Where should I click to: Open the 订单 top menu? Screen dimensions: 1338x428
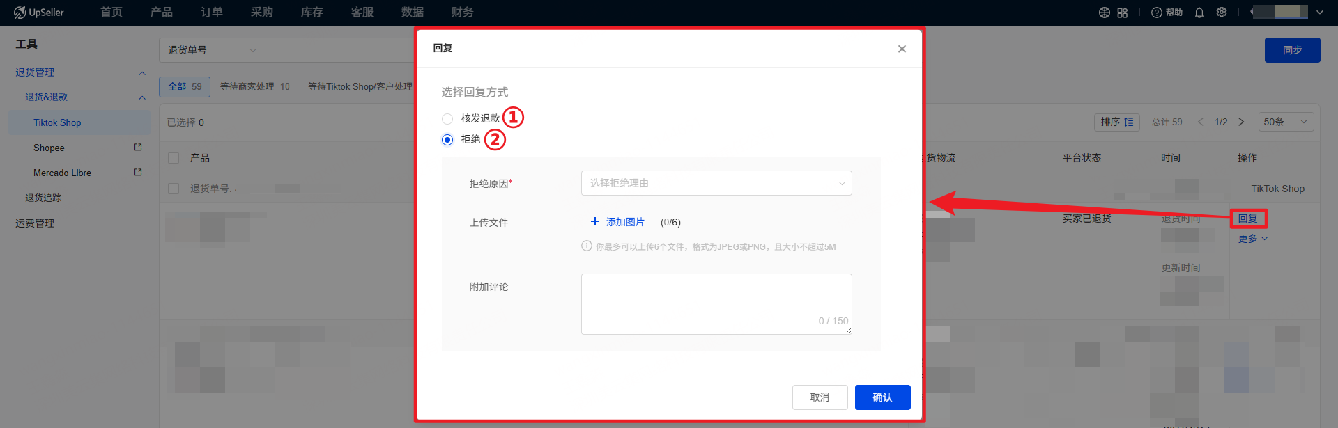pos(212,13)
